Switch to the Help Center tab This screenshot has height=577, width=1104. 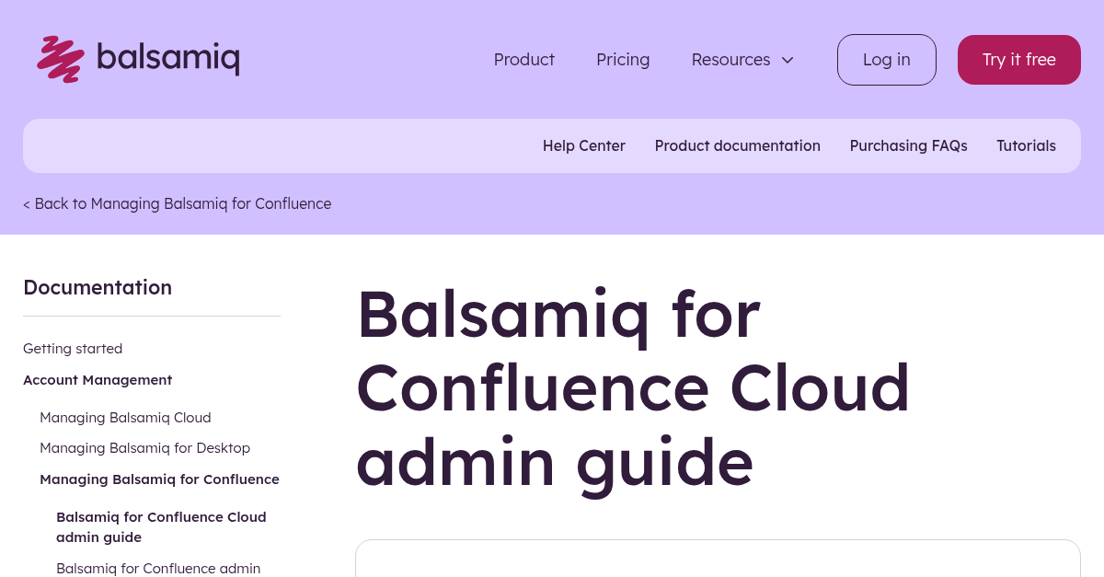[x=584, y=145]
